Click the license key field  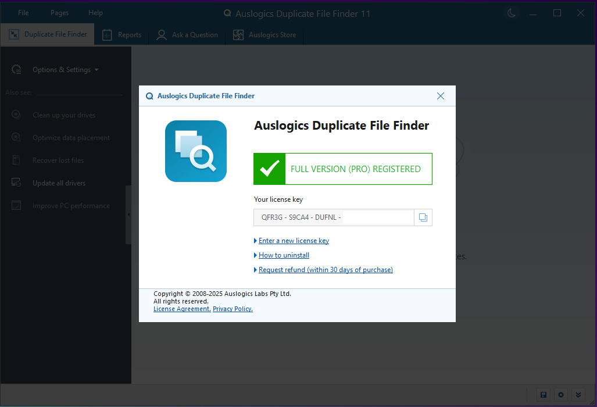(334, 217)
